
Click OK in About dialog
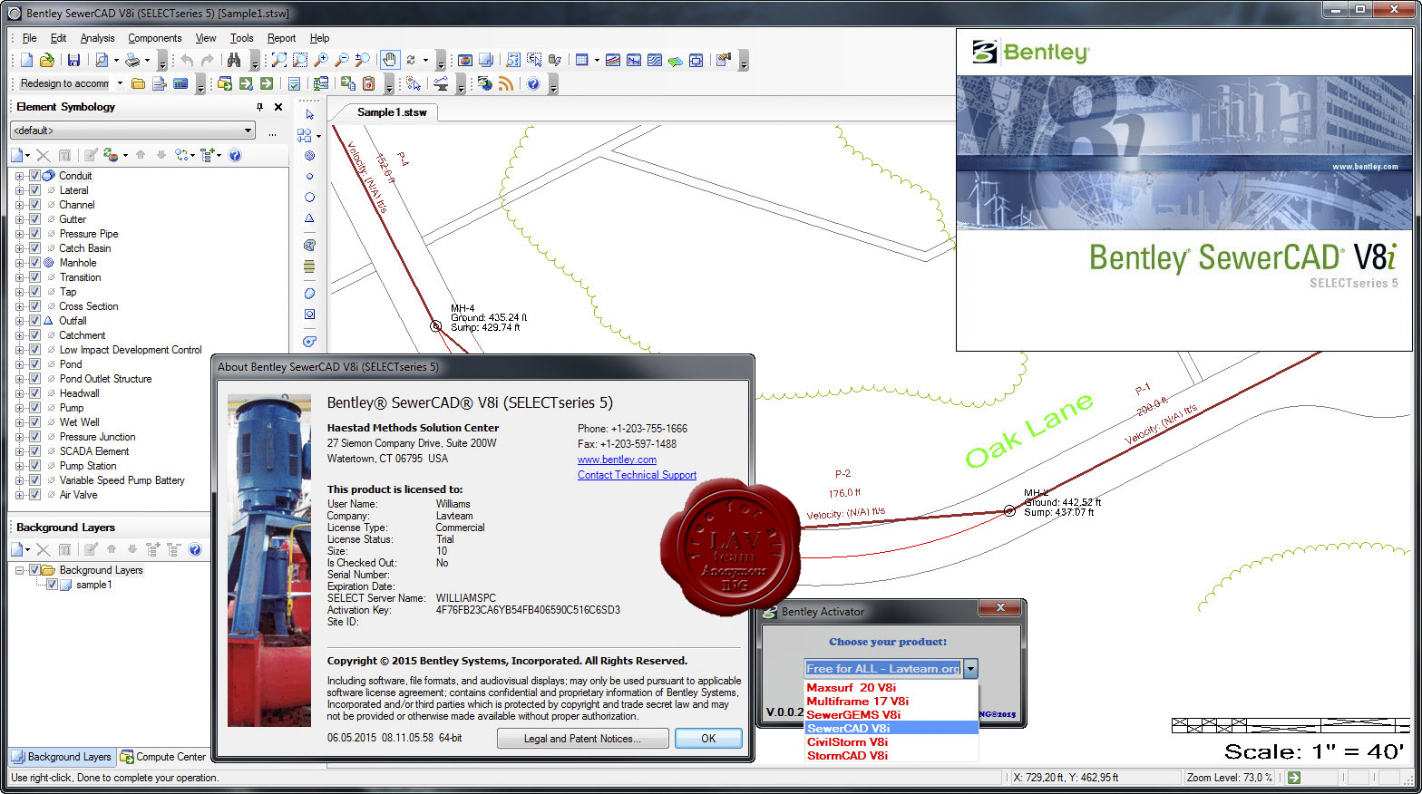tap(708, 739)
